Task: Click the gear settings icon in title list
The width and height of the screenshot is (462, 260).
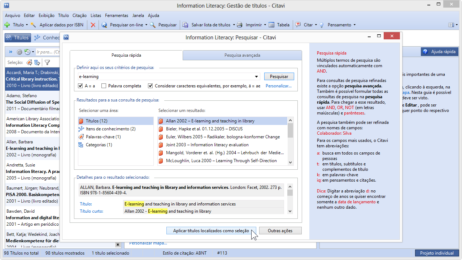Action: pos(19,52)
